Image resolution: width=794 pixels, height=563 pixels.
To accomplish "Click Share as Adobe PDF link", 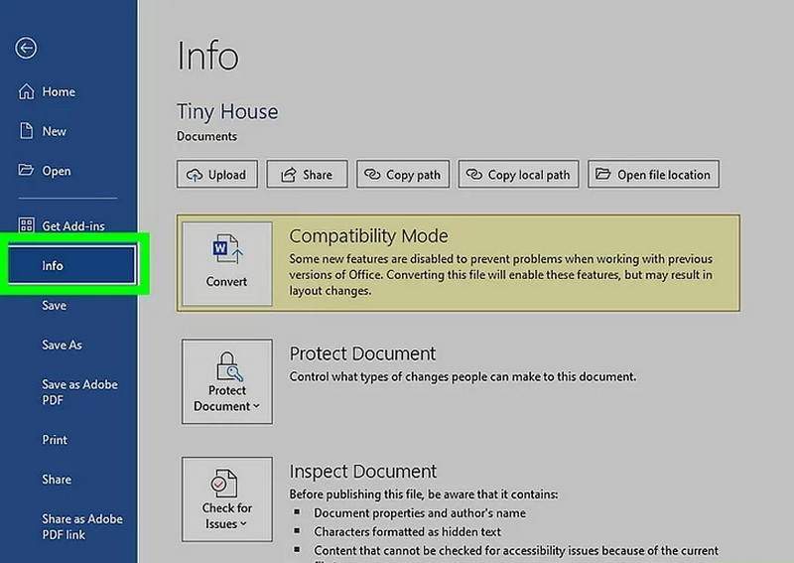I will coord(81,526).
